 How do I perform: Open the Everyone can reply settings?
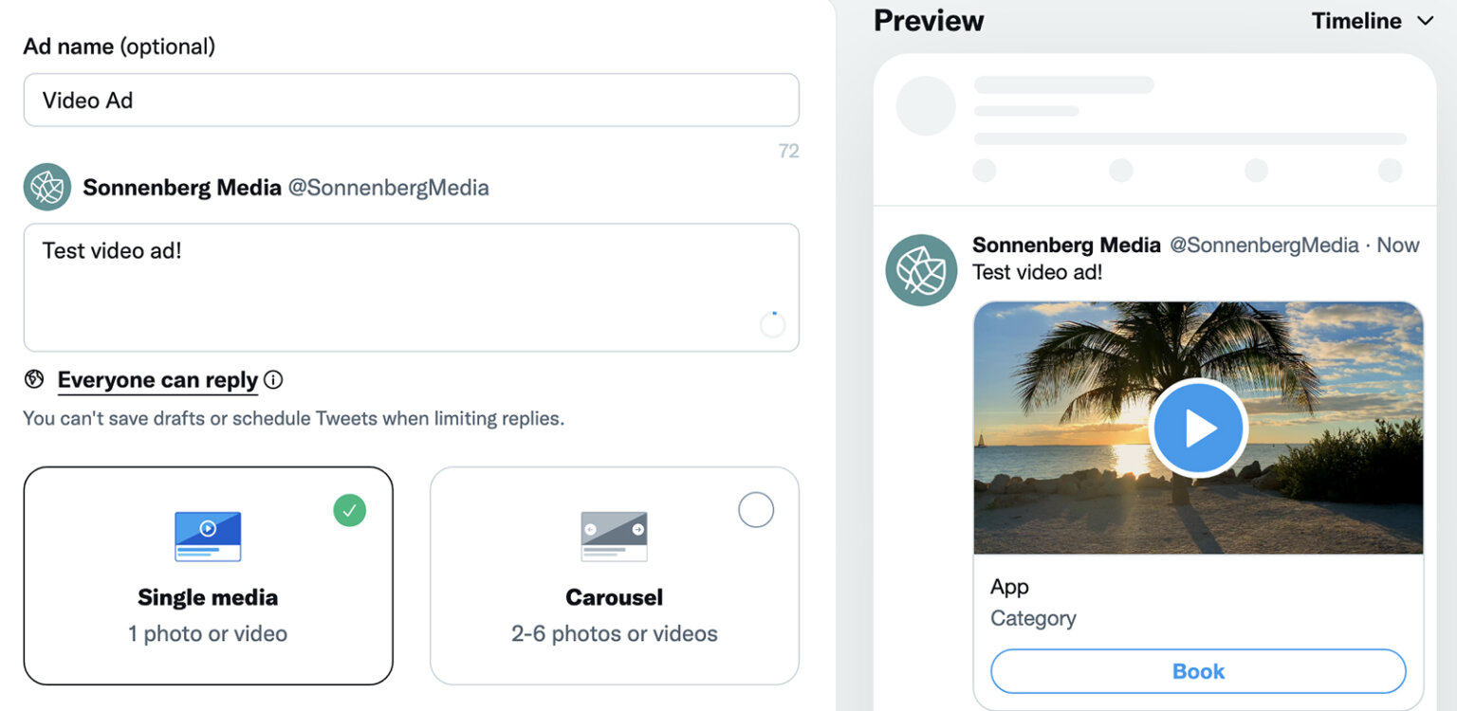[x=157, y=379]
